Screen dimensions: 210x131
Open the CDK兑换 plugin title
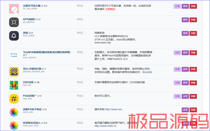pyautogui.click(x=28, y=82)
